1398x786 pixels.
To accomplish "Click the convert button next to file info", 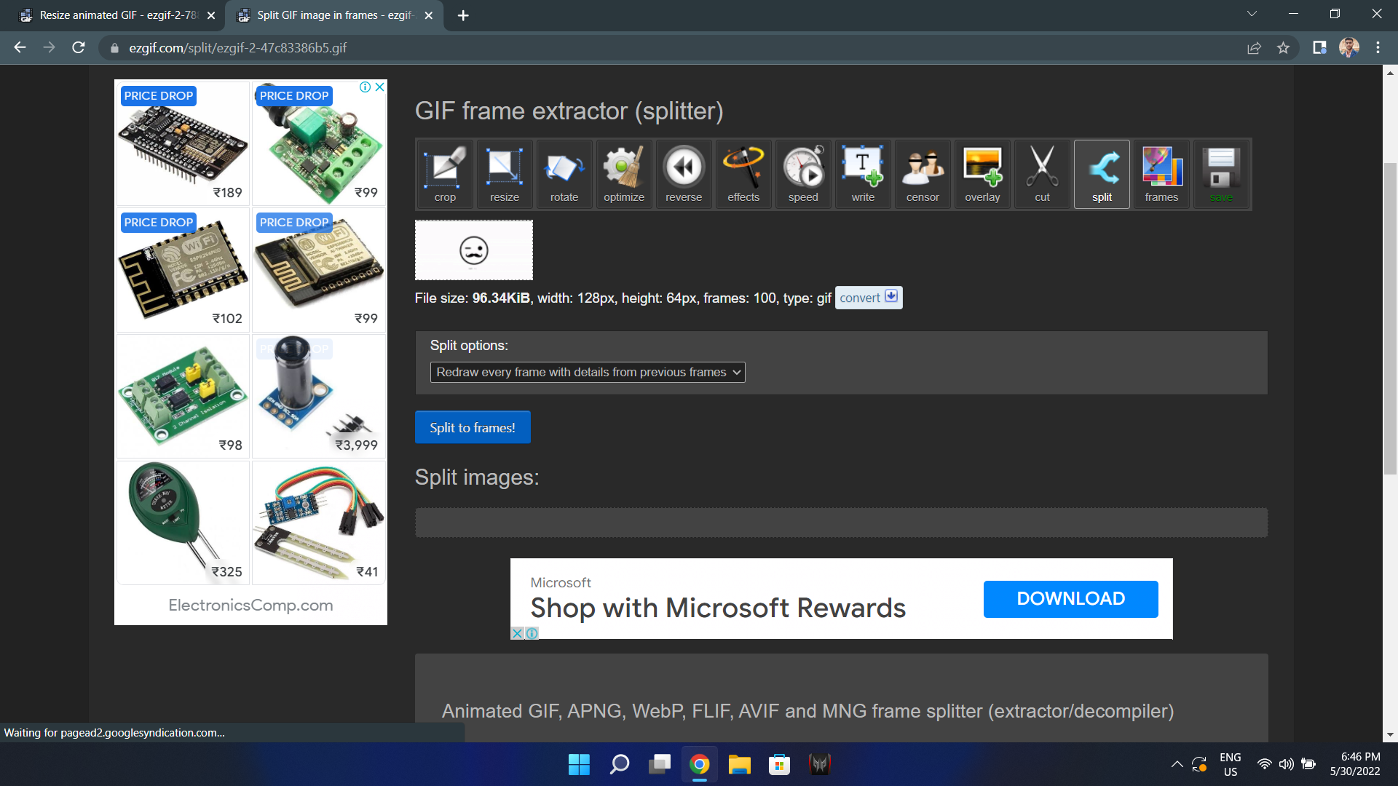I will click(x=867, y=298).
